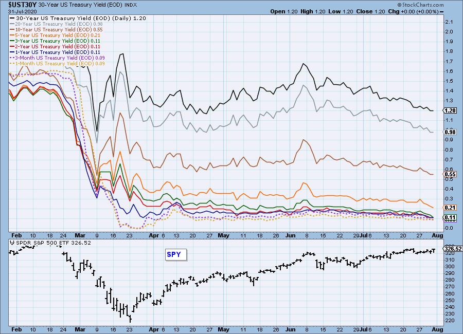Click the 0.11 last-value tag on right axis
Image resolution: width=463 pixels, height=334 pixels.
[x=450, y=217]
